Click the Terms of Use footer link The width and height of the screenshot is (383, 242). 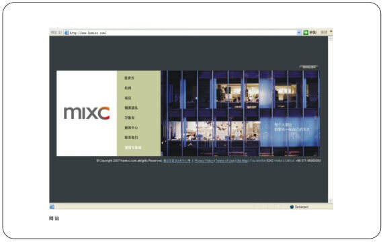[x=225, y=161]
